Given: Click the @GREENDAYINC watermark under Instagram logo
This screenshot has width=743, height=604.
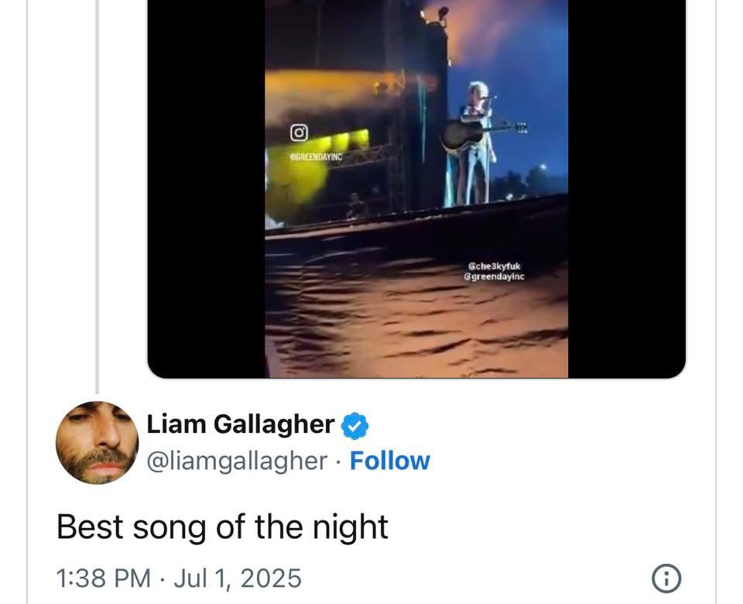Looking at the screenshot, I should click(x=316, y=157).
